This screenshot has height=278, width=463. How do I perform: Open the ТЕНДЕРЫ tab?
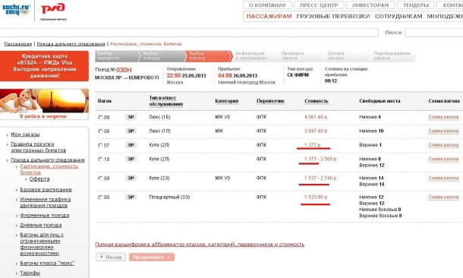pos(416,5)
